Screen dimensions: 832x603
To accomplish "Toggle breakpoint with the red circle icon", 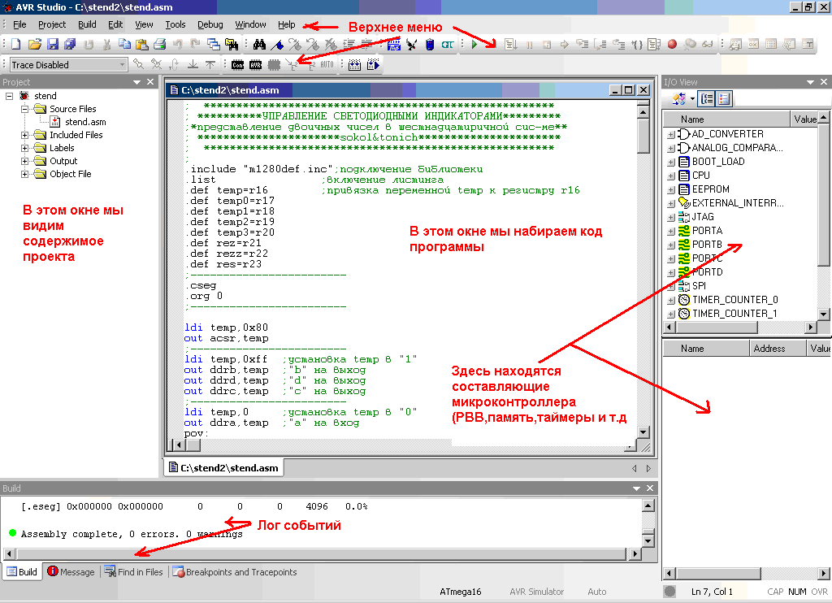I will 672,45.
